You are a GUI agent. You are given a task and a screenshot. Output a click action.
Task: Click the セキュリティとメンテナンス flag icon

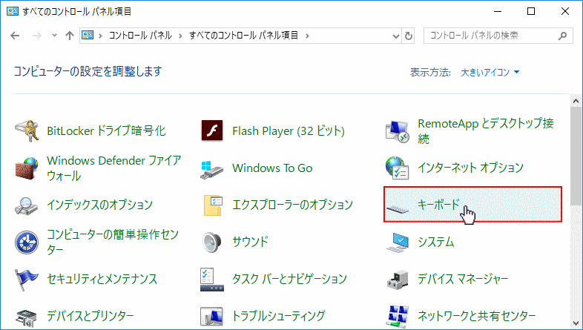27,280
